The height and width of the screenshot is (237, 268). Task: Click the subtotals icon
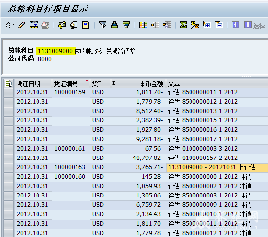click(x=195, y=25)
